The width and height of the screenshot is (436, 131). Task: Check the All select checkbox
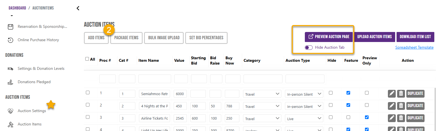click(87, 59)
